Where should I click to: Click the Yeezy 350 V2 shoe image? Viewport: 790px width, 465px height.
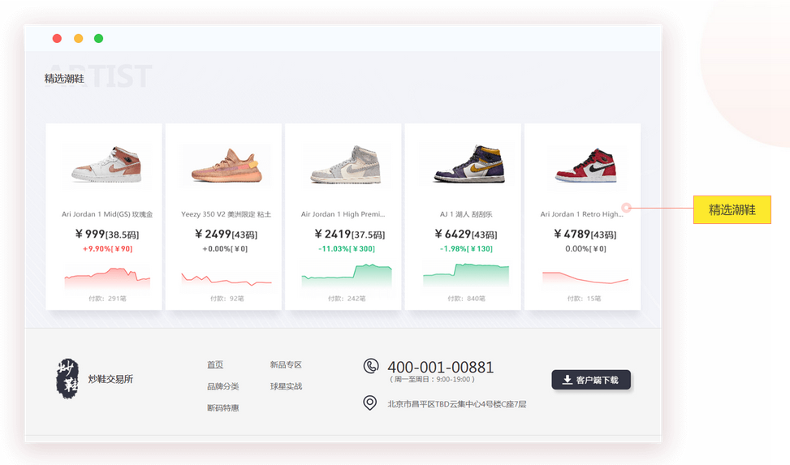tap(227, 166)
